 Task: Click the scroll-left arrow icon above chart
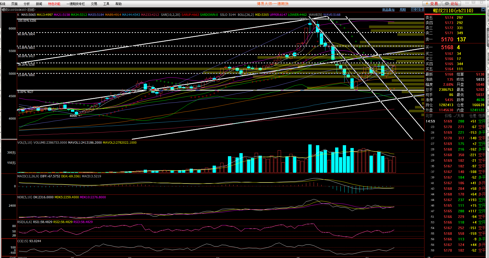tap(413, 9)
